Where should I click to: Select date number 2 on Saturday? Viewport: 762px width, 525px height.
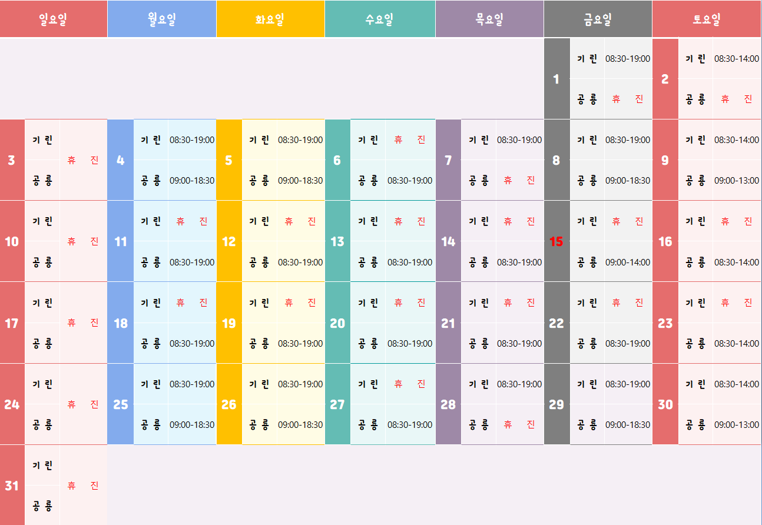(665, 78)
